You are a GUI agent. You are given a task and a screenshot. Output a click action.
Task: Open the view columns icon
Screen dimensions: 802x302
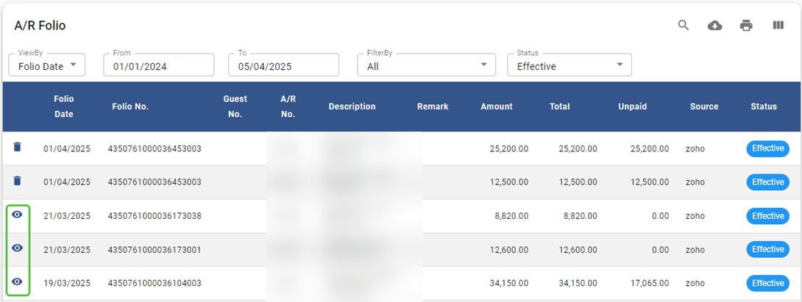pyautogui.click(x=778, y=26)
